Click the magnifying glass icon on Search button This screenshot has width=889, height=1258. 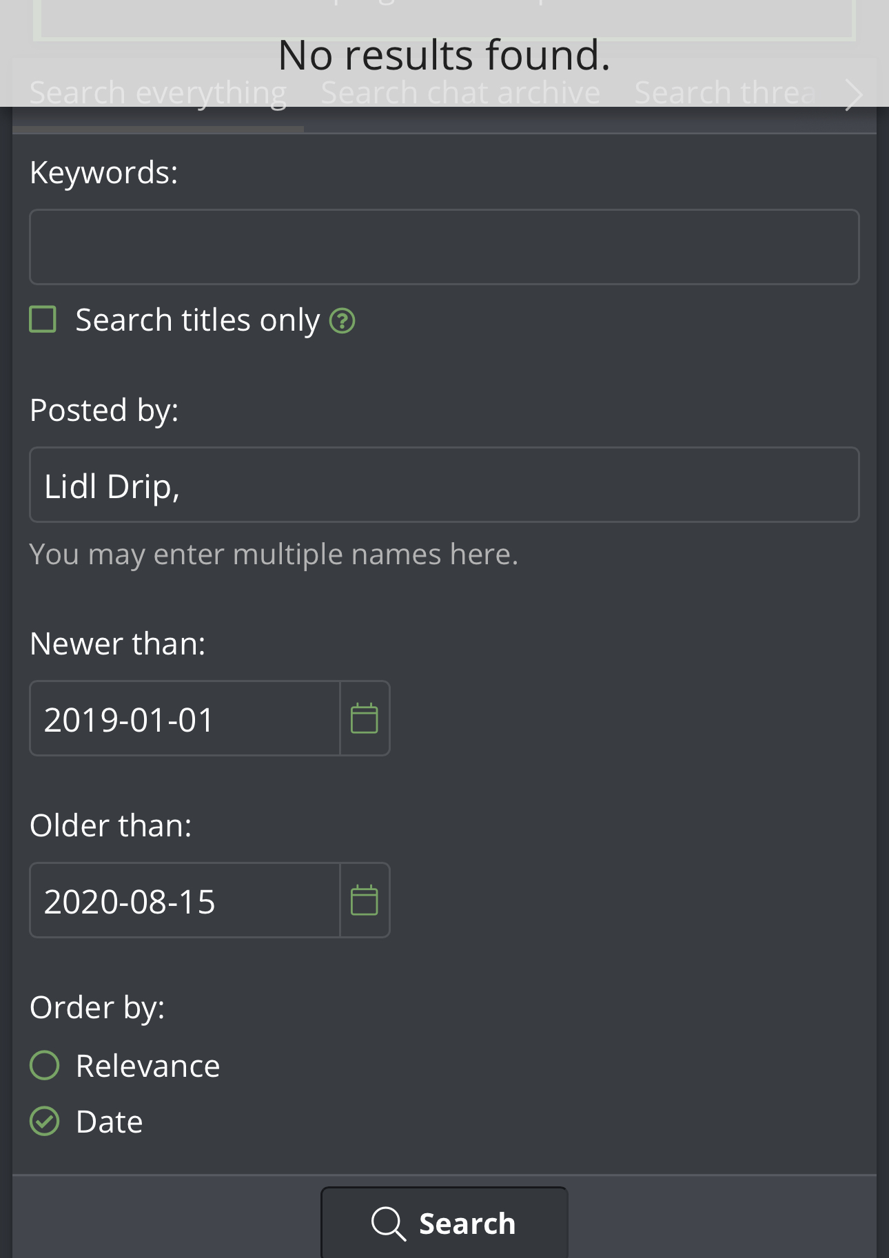point(388,1224)
